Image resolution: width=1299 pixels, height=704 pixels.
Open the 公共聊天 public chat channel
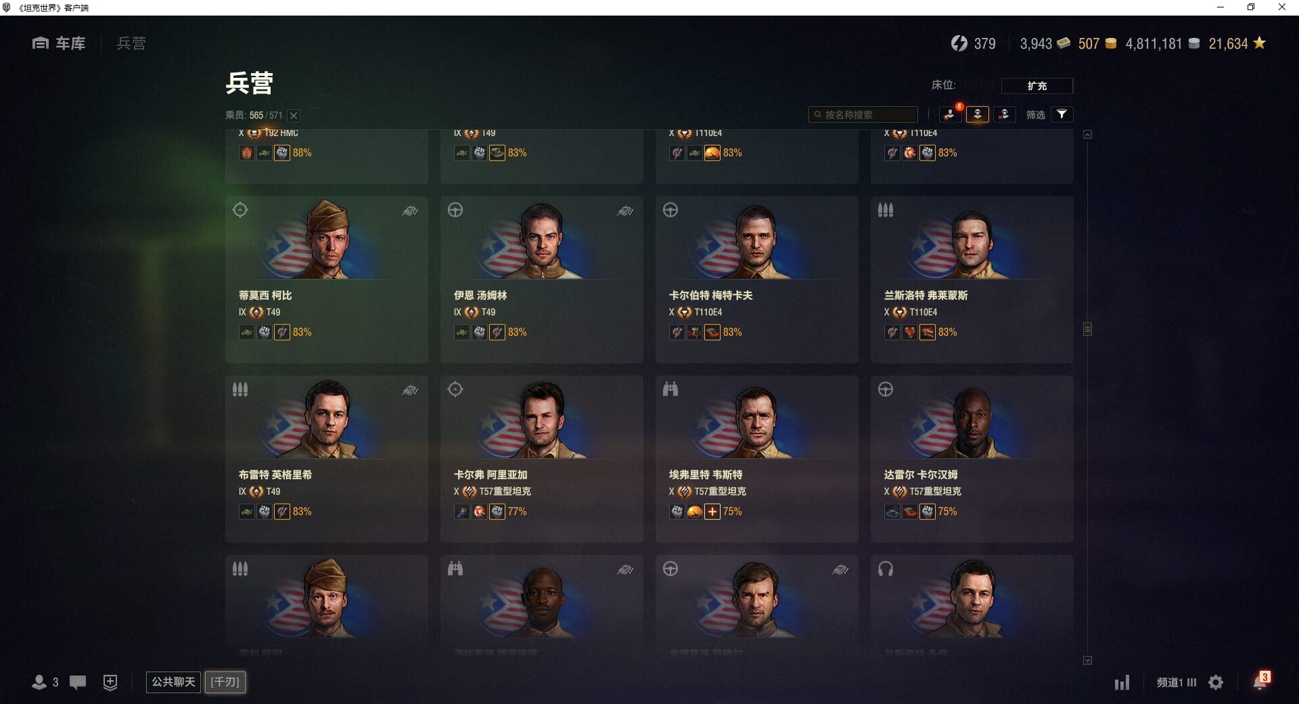[173, 682]
